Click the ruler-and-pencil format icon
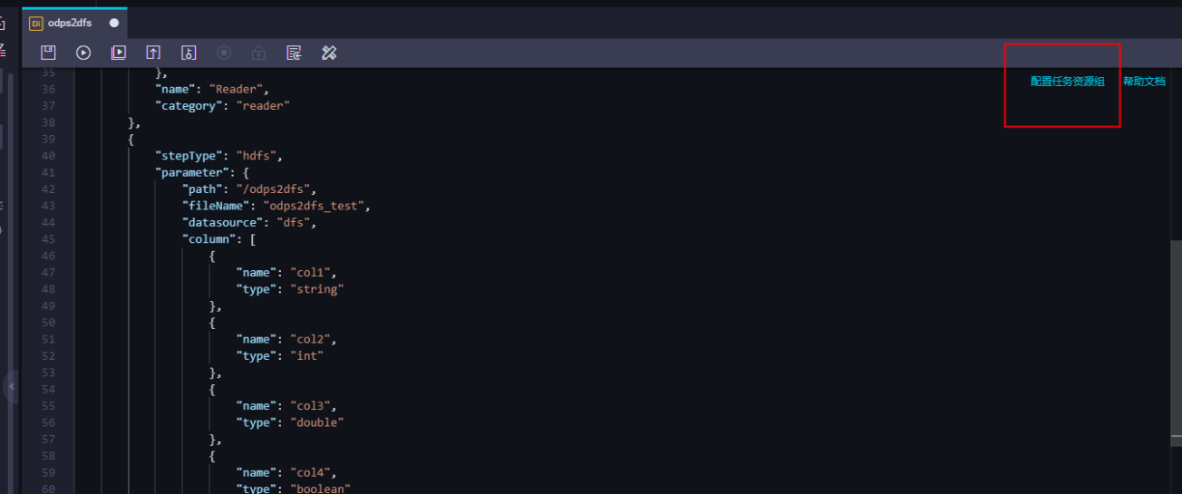This screenshot has width=1182, height=494. coord(329,53)
